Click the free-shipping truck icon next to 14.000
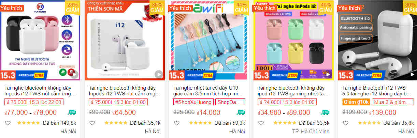The image size is (417, 138). coord(241,112)
